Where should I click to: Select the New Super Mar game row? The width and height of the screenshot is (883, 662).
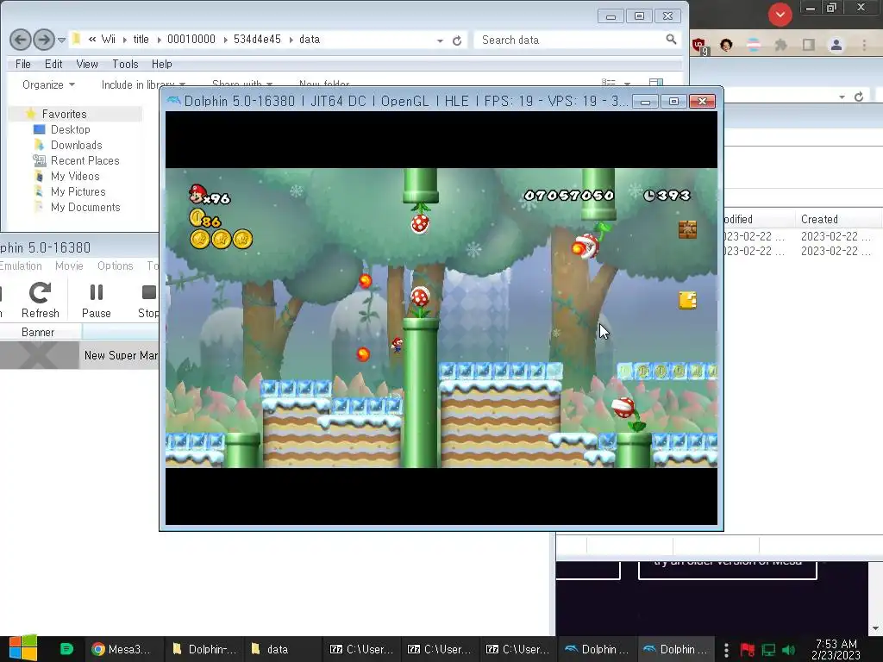tap(79, 355)
